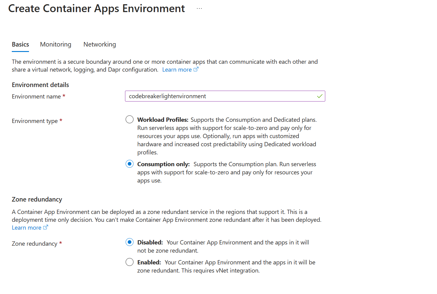
Task: Select the Basics tab
Action: pos(20,44)
